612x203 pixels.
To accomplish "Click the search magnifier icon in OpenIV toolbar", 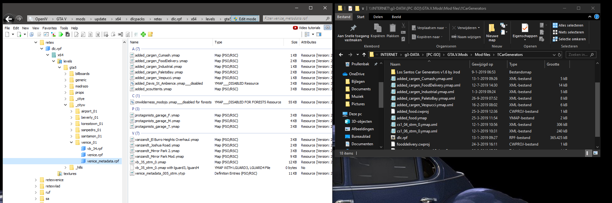I will tap(32, 34).
